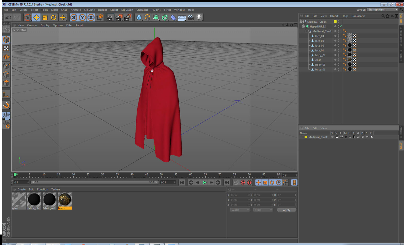This screenshot has width=404, height=245.
Task: Click the Camera icon in the toolbar
Action: click(x=191, y=17)
